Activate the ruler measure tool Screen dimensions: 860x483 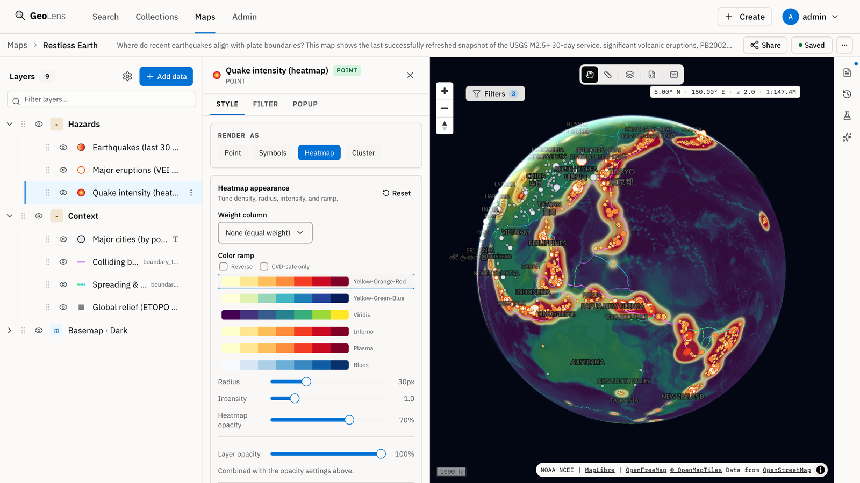tap(608, 75)
